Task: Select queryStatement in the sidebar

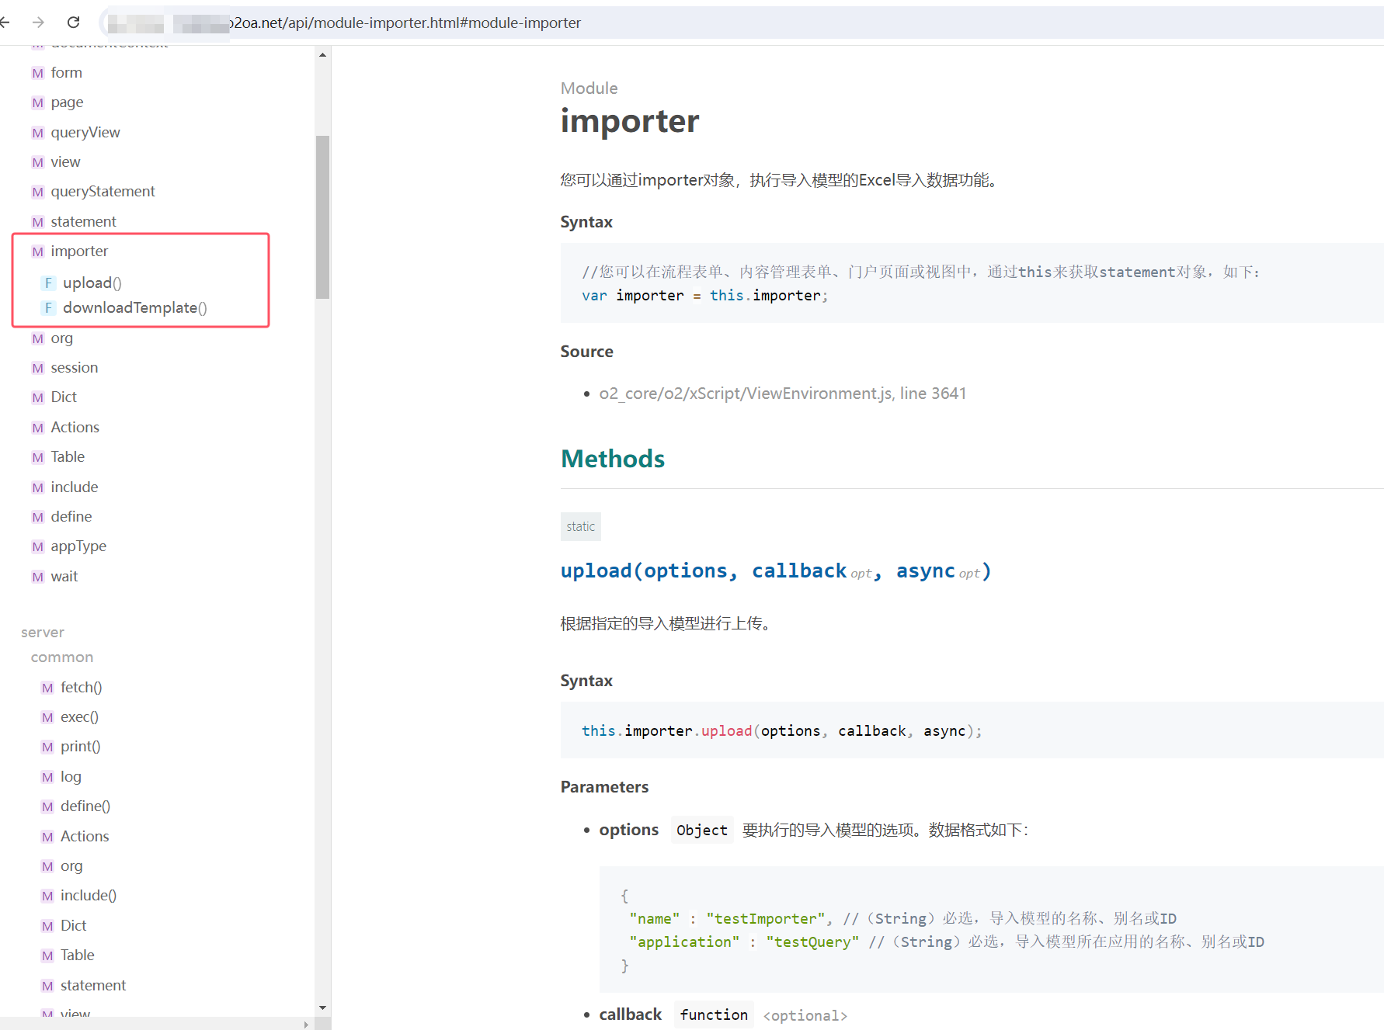Action: (x=103, y=192)
